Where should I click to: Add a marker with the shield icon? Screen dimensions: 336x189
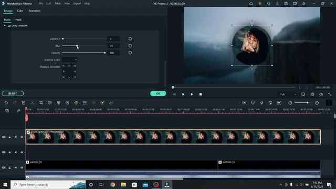253,103
